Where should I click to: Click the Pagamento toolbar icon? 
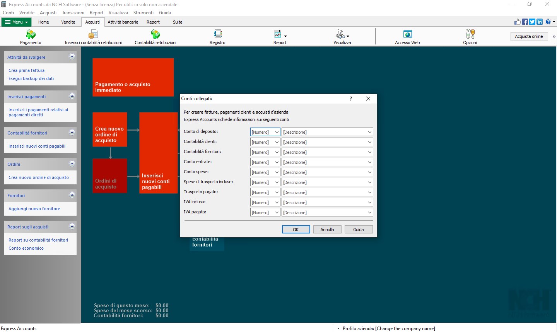[x=31, y=37]
